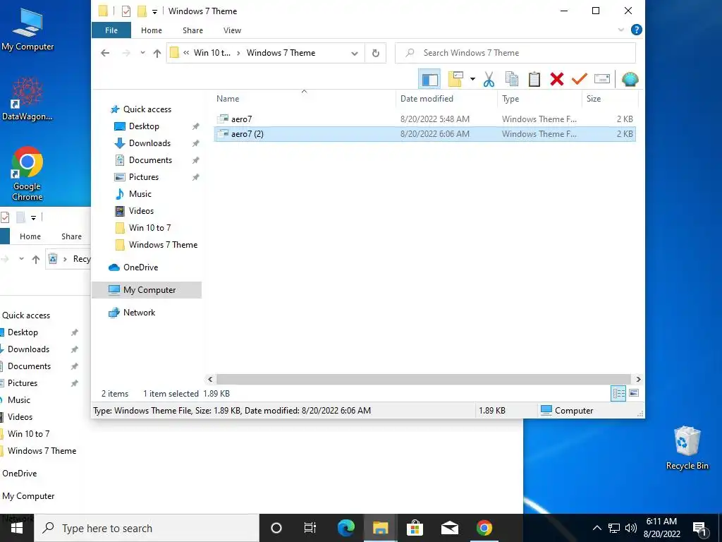
Task: Open the Recycle Bin desktop icon
Action: [687, 448]
